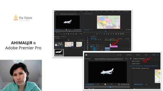Play the clip in the upper source monitor
The image size is (163, 91).
tap(69, 34)
